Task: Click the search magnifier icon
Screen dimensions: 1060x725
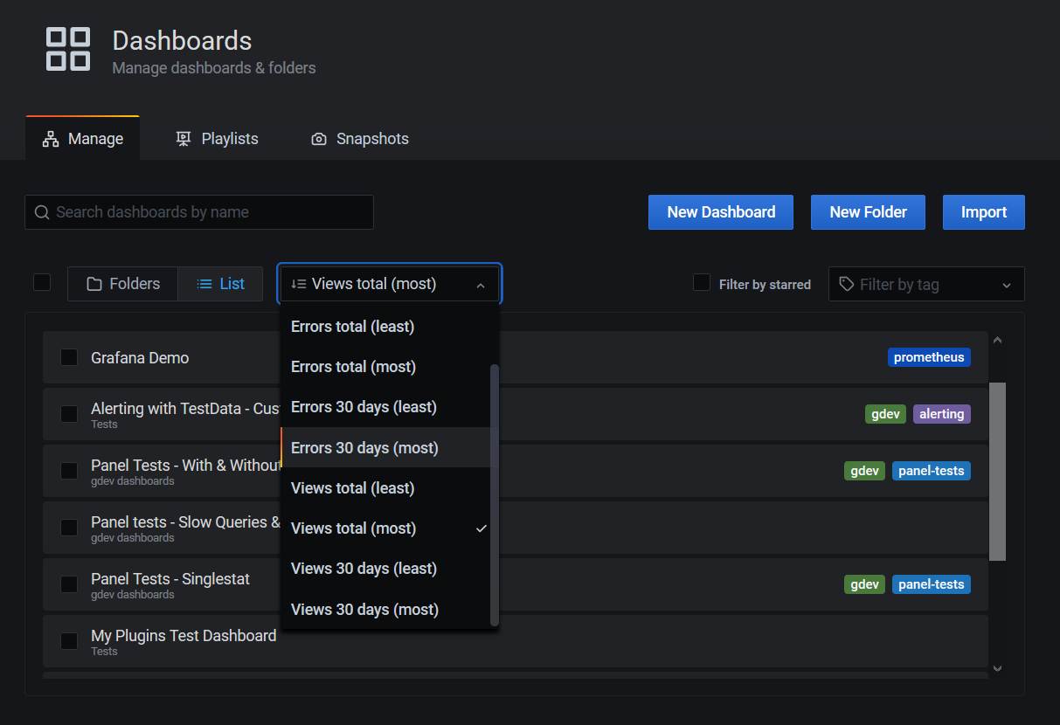Action: pos(42,212)
